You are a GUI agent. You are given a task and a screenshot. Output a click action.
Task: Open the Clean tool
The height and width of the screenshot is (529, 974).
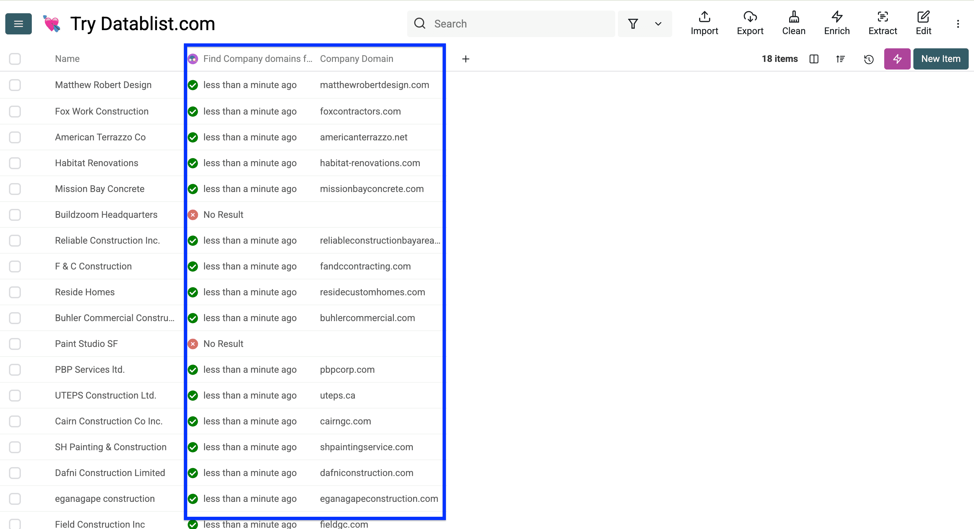point(794,24)
